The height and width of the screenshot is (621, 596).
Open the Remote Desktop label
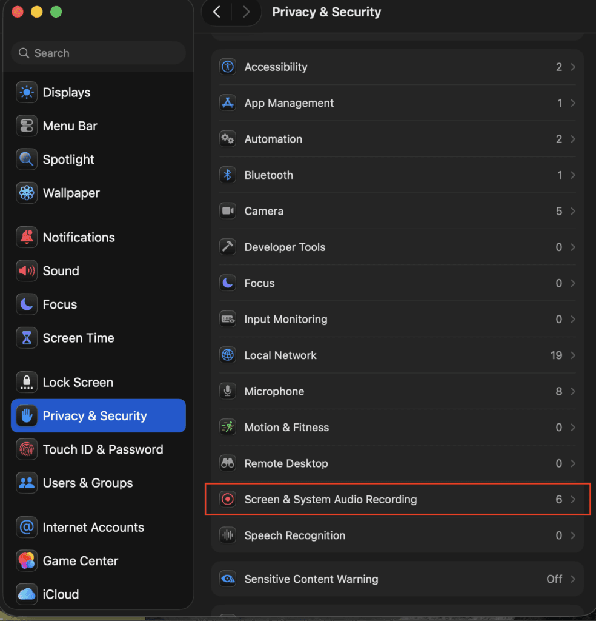tap(286, 463)
